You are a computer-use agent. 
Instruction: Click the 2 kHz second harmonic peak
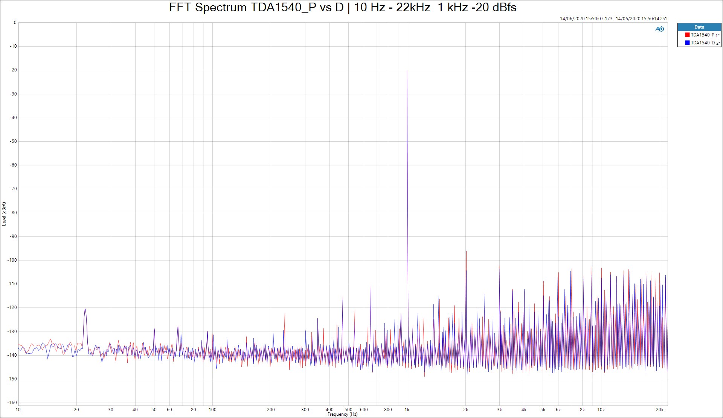(x=466, y=252)
